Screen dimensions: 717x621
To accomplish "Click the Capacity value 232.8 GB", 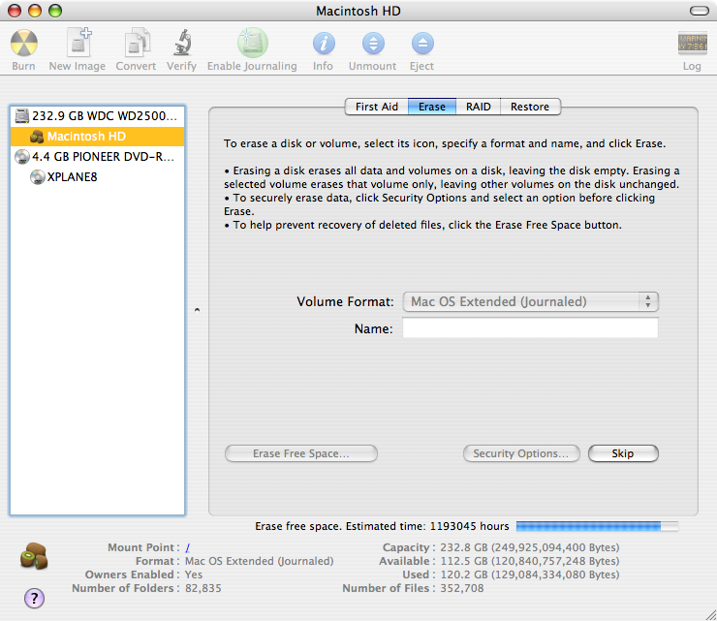I will click(530, 547).
